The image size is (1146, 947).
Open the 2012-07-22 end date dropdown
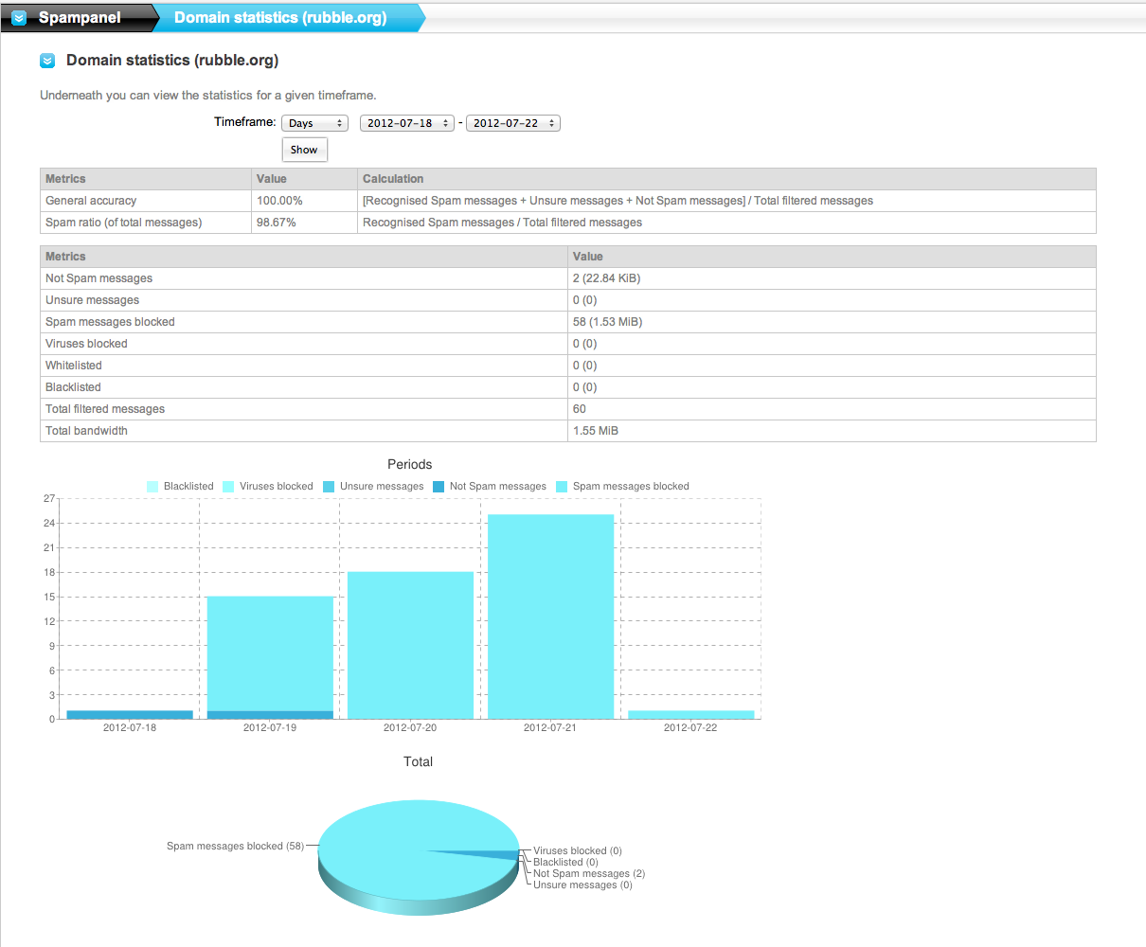pyautogui.click(x=513, y=123)
